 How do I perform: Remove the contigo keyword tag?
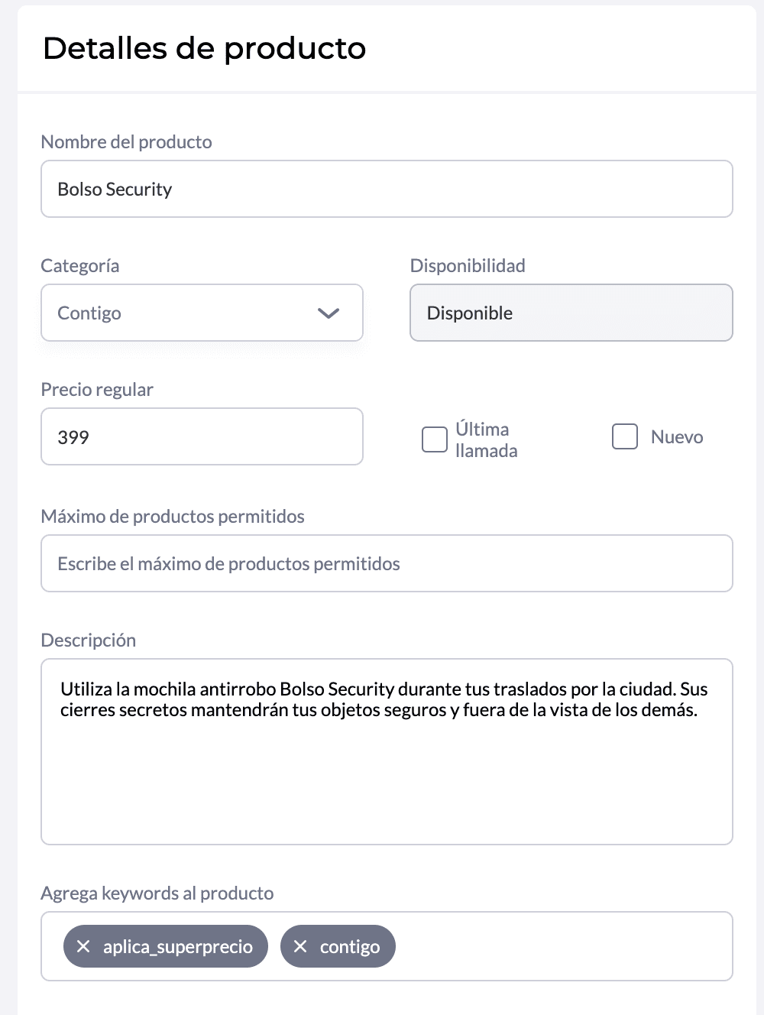tap(300, 946)
